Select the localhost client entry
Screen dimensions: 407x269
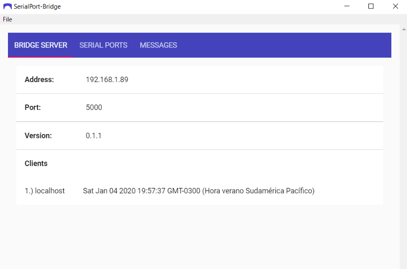point(45,191)
